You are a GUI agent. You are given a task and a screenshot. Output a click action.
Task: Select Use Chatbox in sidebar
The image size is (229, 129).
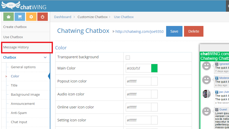26,37
